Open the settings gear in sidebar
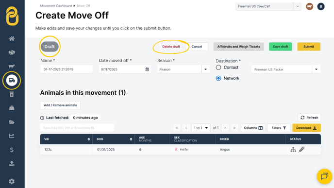The width and height of the screenshot is (334, 188). [x=12, y=181]
